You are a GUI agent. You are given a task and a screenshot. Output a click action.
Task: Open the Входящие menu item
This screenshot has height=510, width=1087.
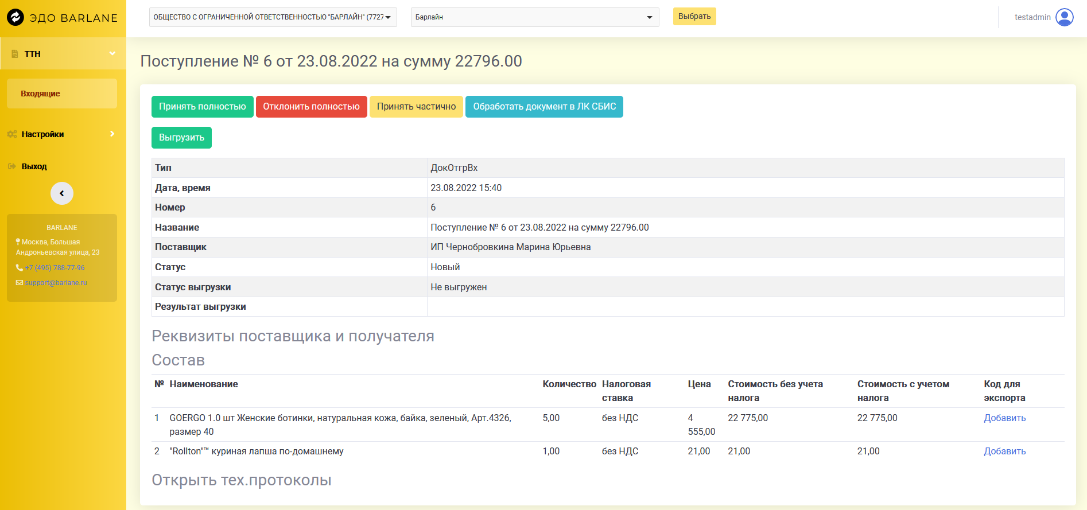(x=62, y=94)
